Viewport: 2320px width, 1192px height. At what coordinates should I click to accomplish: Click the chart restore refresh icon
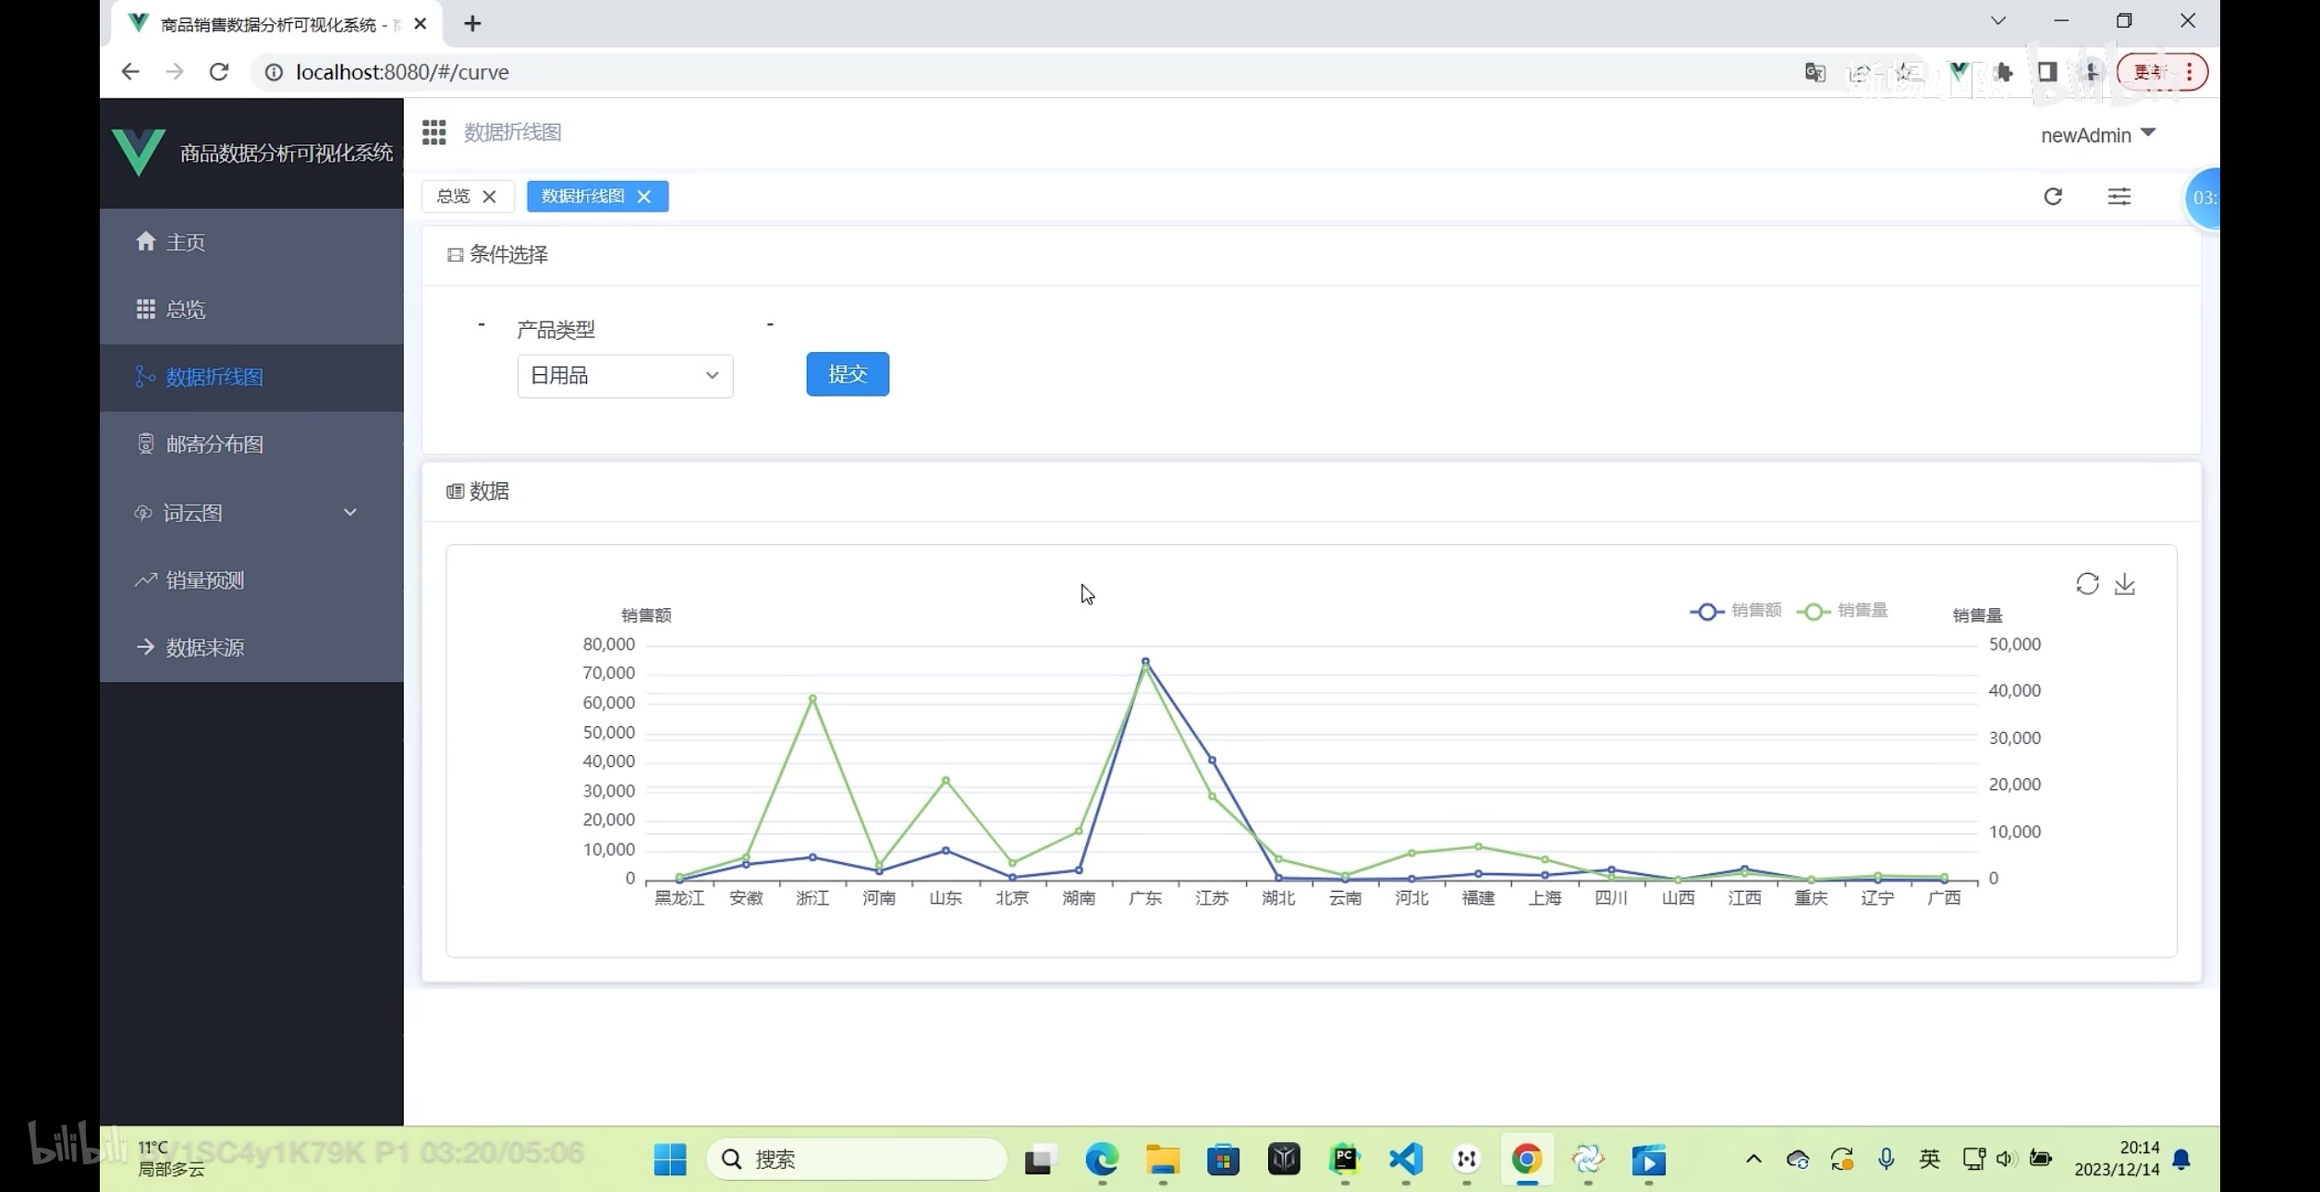pos(2086,584)
